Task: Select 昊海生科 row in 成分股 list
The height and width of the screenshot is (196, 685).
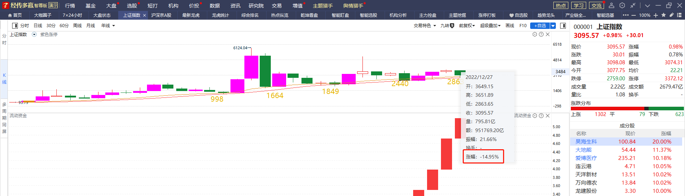Action: (627, 142)
